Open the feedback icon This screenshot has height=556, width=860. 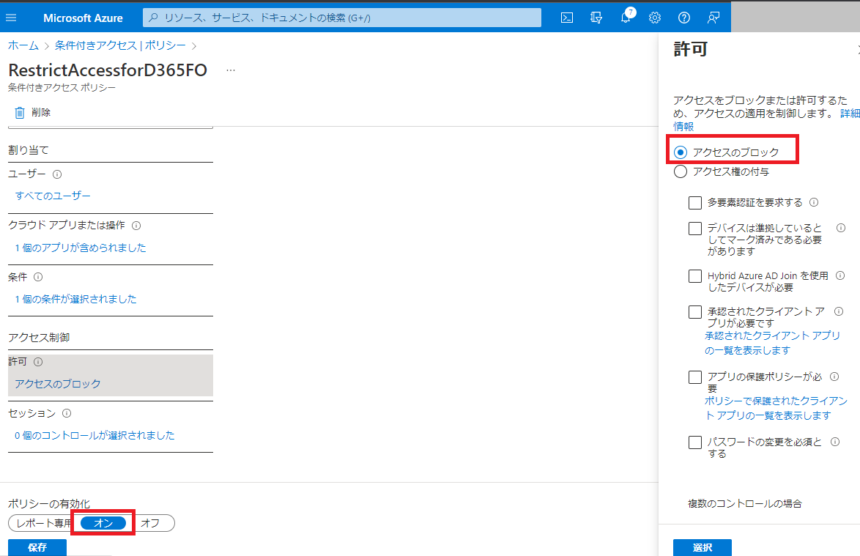[x=713, y=18]
